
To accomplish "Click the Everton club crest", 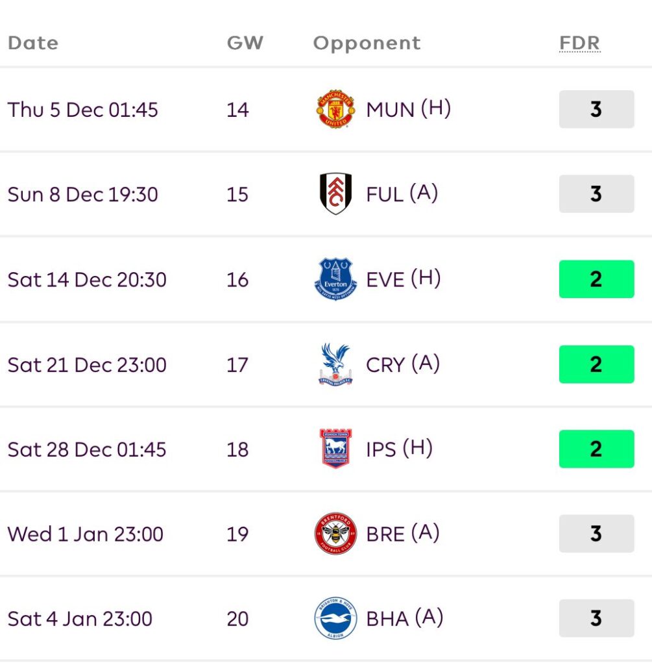I will (335, 279).
